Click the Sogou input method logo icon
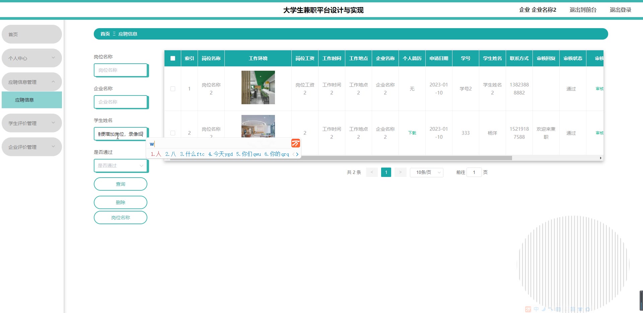 [x=295, y=143]
